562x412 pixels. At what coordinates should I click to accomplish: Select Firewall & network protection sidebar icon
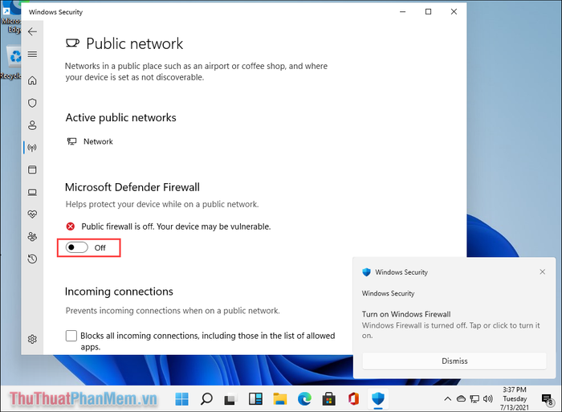coord(32,148)
